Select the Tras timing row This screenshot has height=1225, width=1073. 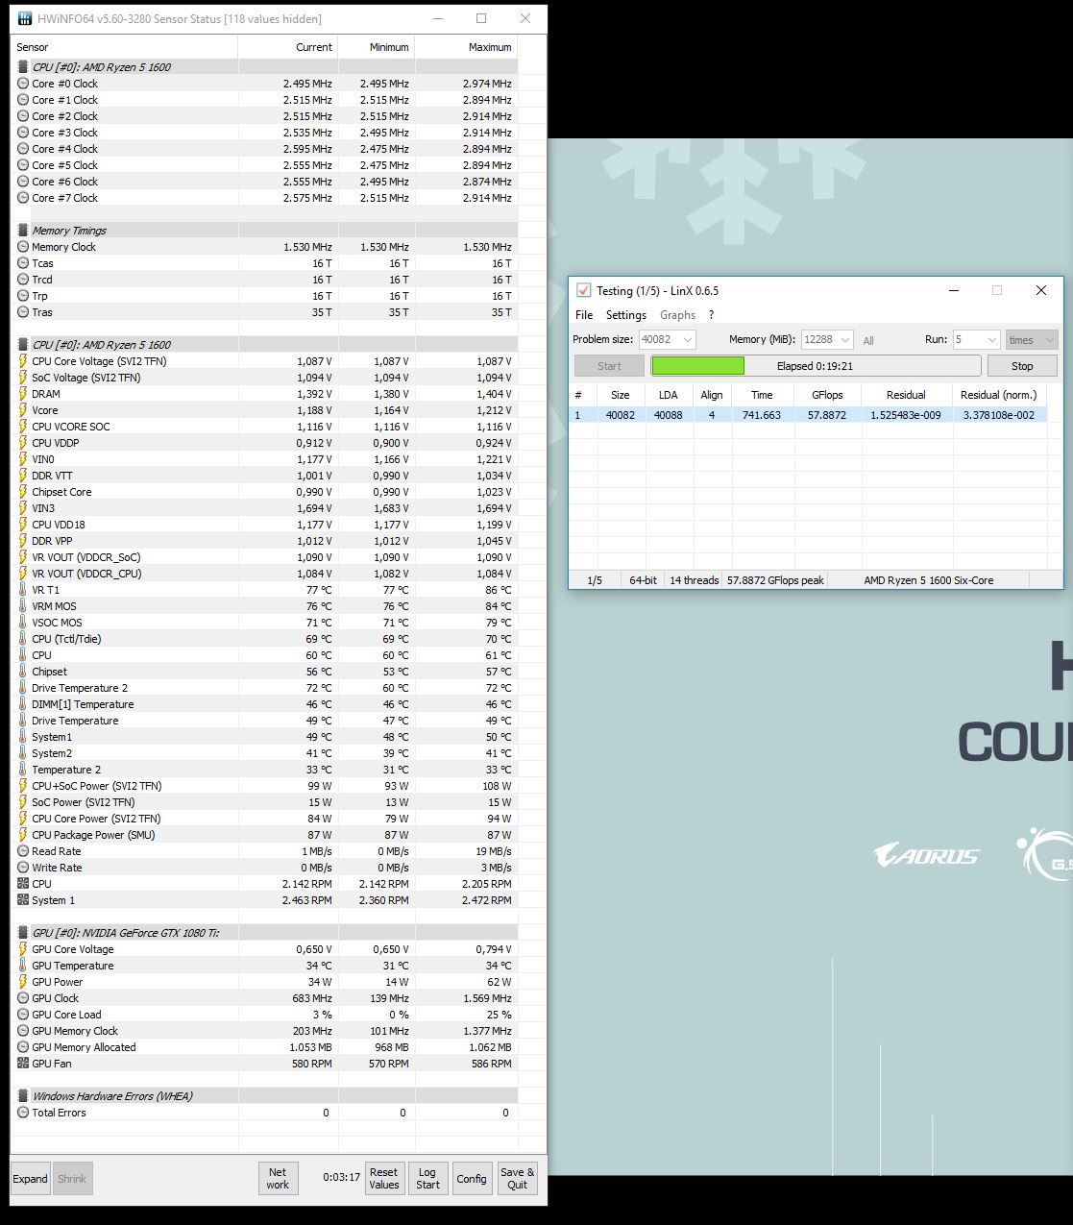pyautogui.click(x=264, y=312)
